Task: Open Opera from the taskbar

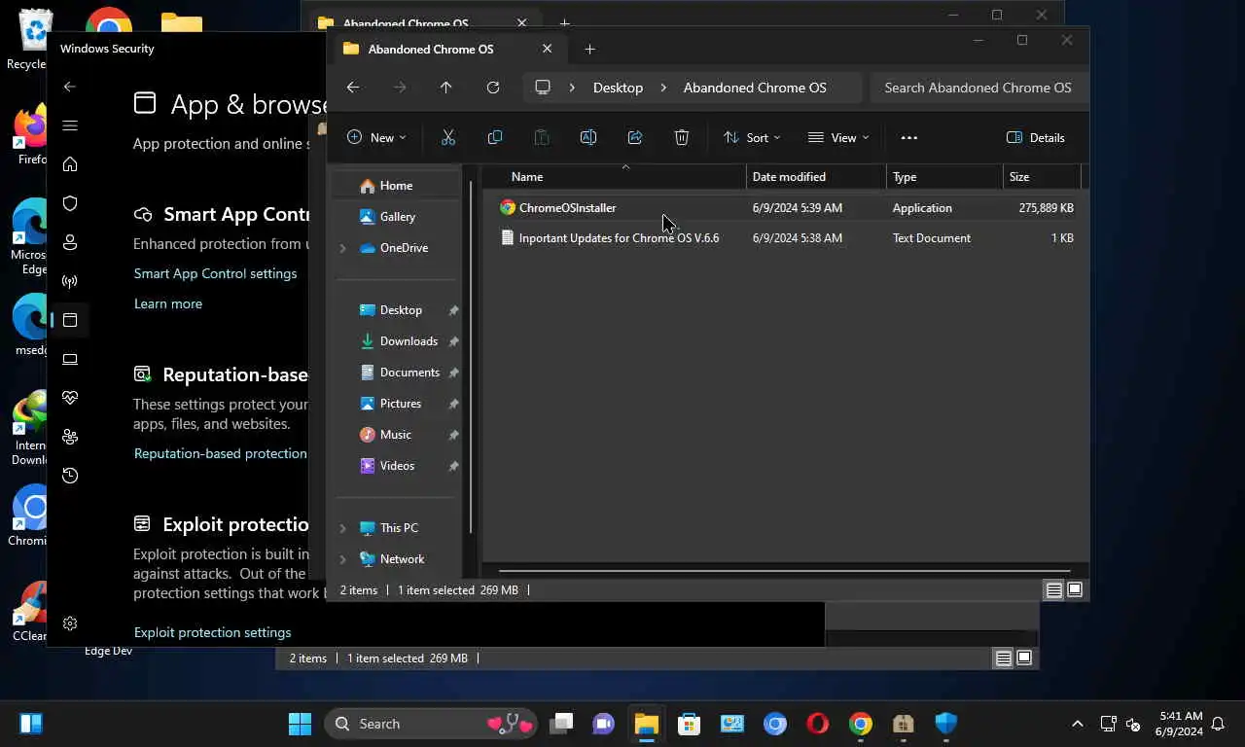Action: point(818,724)
